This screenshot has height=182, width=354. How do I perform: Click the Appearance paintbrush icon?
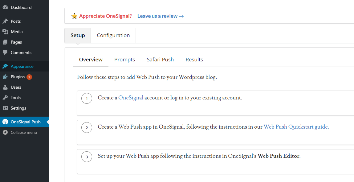tap(5, 66)
